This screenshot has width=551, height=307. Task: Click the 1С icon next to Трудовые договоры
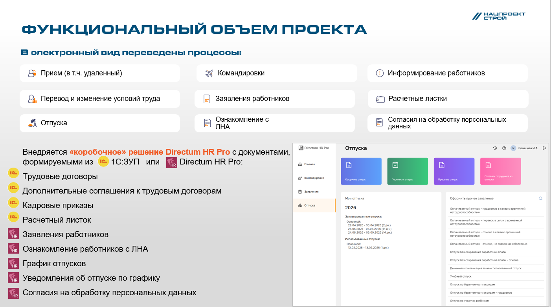(x=14, y=173)
